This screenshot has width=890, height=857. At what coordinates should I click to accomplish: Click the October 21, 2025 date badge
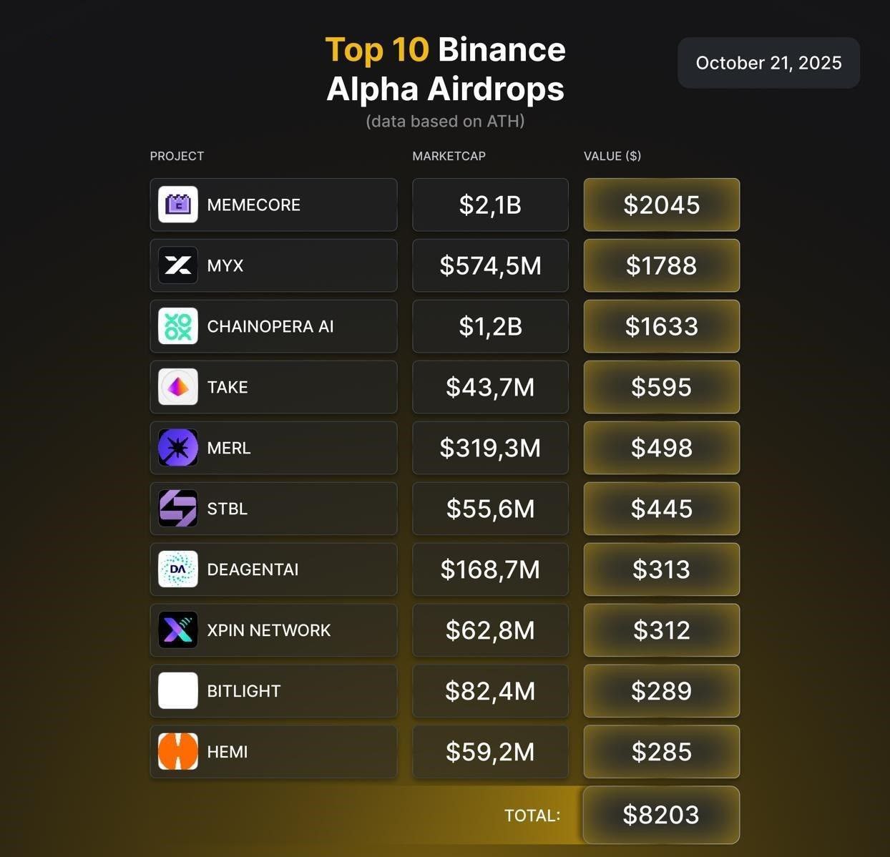tap(768, 63)
